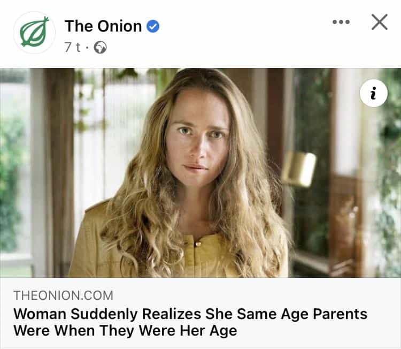Close the post with the X
Image resolution: width=401 pixels, height=349 pixels.
click(379, 22)
